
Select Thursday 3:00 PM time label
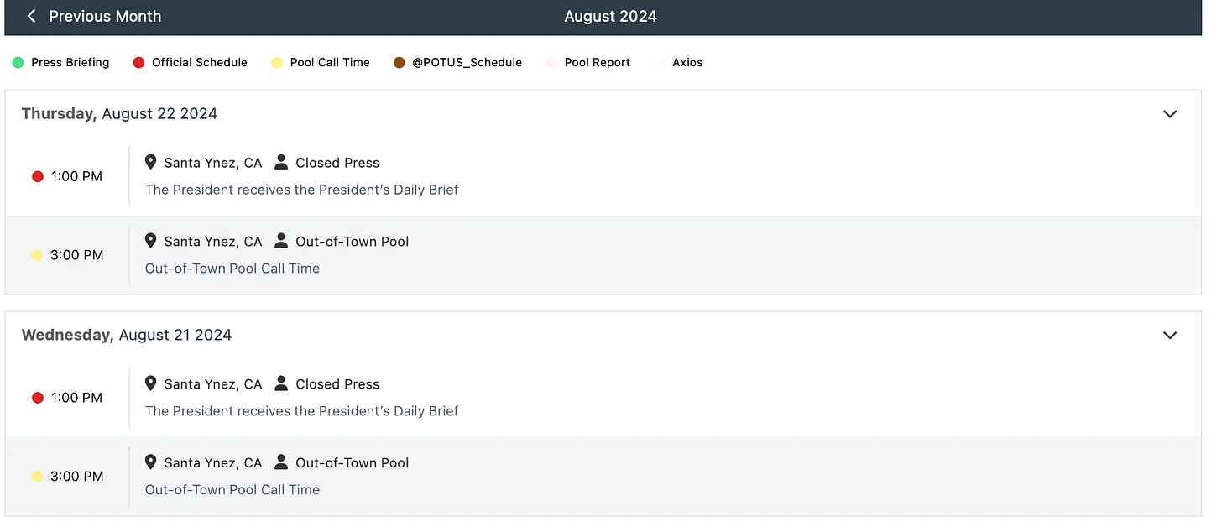point(76,255)
